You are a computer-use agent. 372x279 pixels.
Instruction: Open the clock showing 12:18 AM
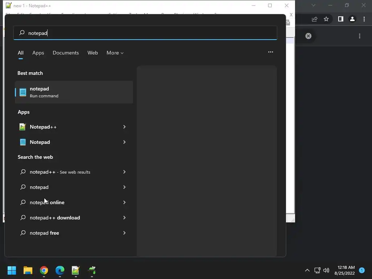point(344,270)
